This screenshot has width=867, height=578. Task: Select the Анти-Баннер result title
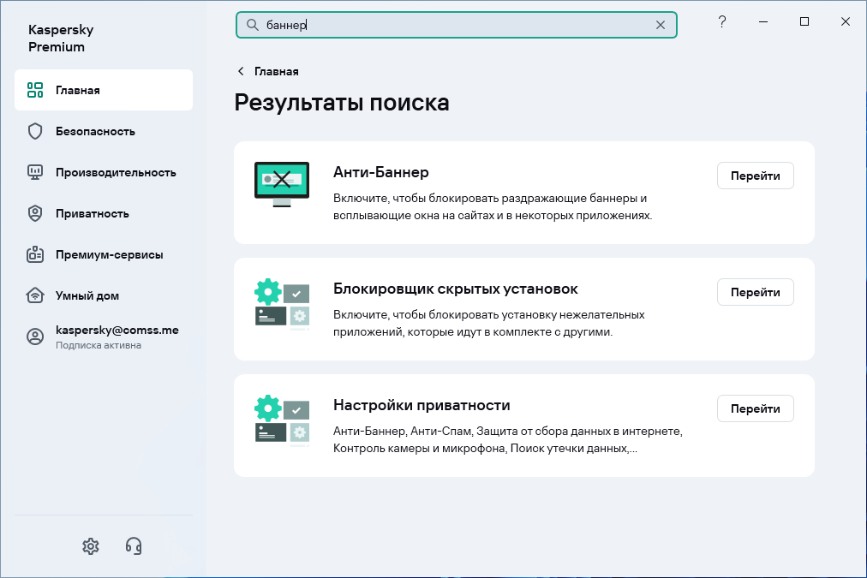[381, 172]
